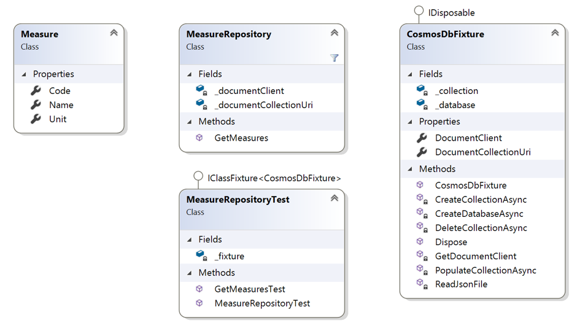Collapse Properties section in Measure class
This screenshot has height=331, width=577.
coord(24,74)
